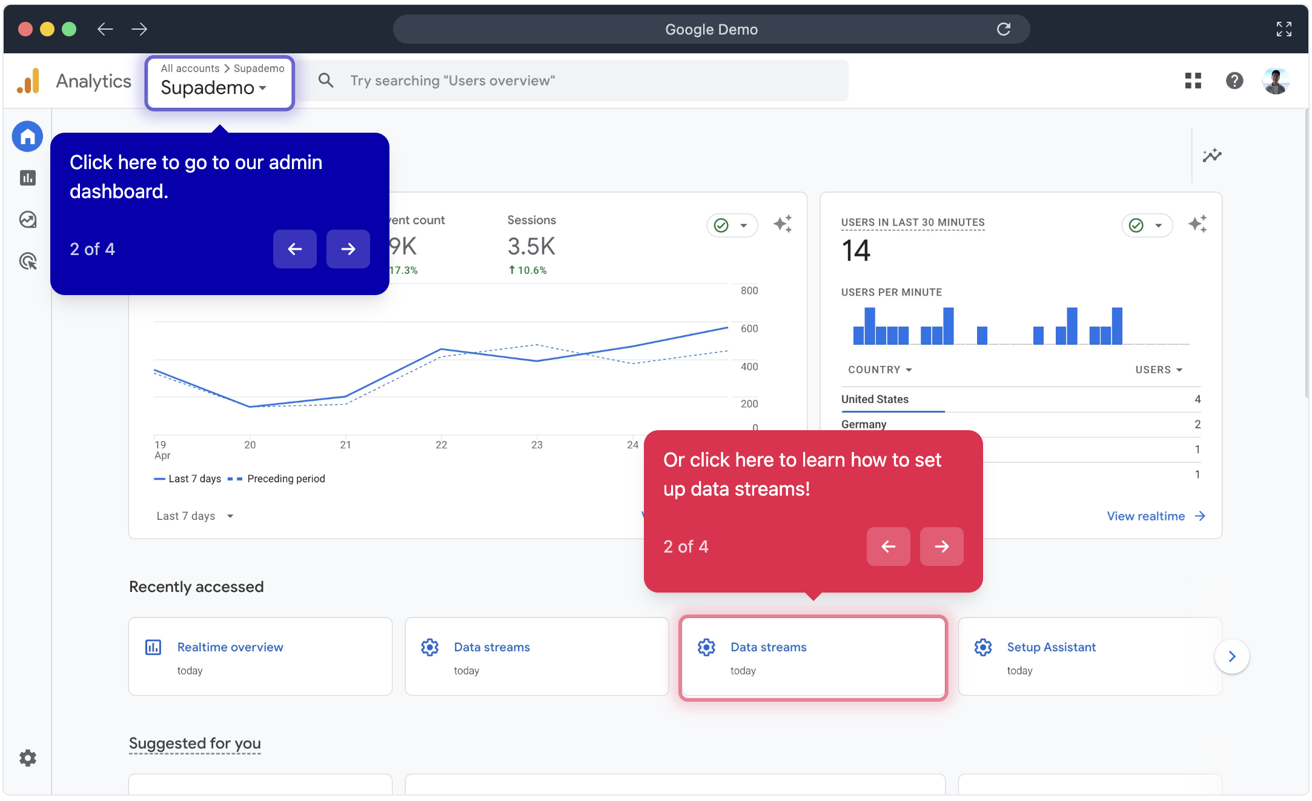This screenshot has width=1312, height=801.
Task: Click the Setup Assistant gear icon
Action: point(982,647)
